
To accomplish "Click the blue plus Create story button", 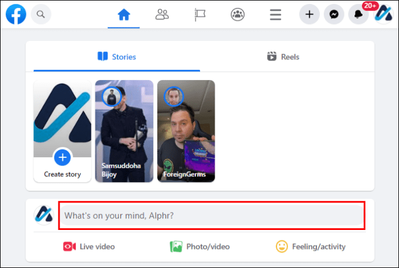I will [62, 157].
